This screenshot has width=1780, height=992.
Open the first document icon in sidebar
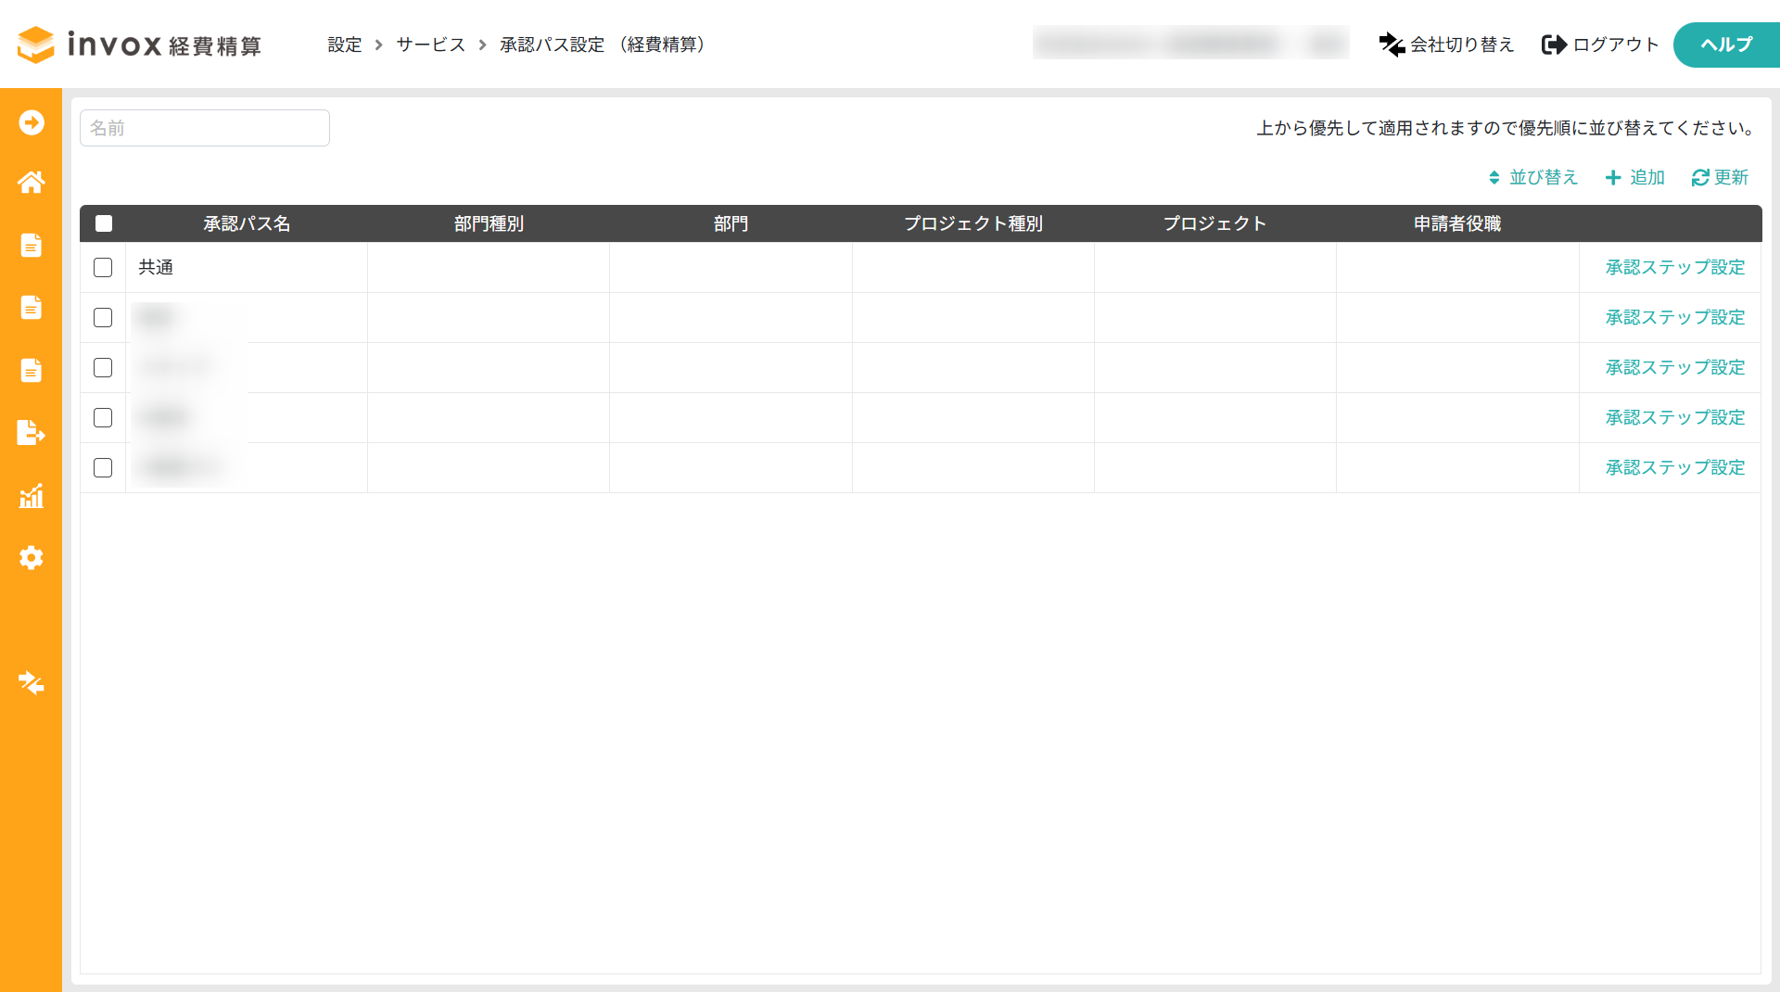[32, 245]
